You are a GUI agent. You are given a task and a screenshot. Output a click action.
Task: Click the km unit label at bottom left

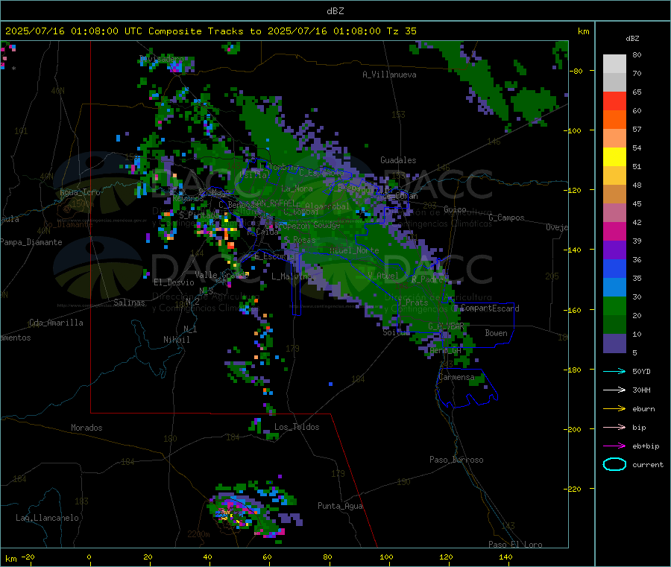pyautogui.click(x=10, y=559)
